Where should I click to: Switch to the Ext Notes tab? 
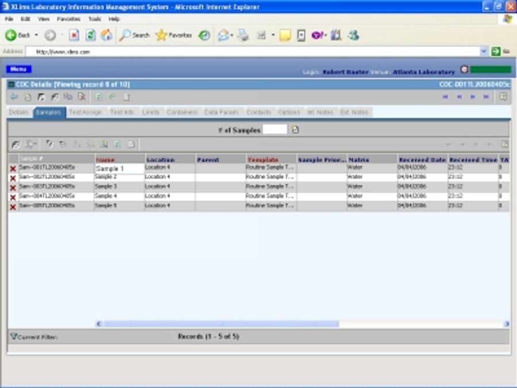point(354,112)
